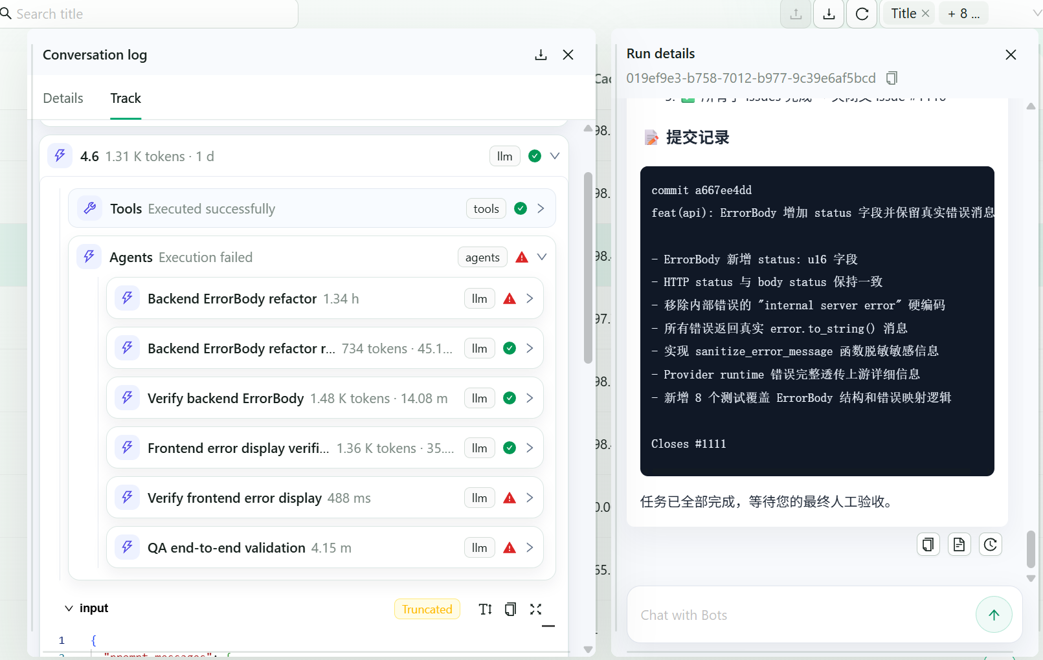The width and height of the screenshot is (1043, 660).
Task: Click the green success icon on 4.6 row
Action: [535, 156]
